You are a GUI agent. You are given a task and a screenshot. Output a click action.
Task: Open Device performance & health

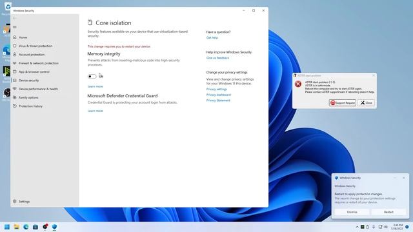coord(38,89)
